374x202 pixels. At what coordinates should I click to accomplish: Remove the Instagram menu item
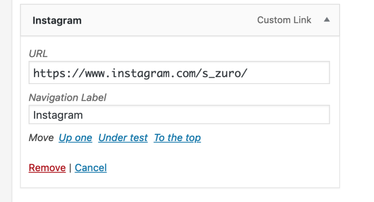point(47,168)
